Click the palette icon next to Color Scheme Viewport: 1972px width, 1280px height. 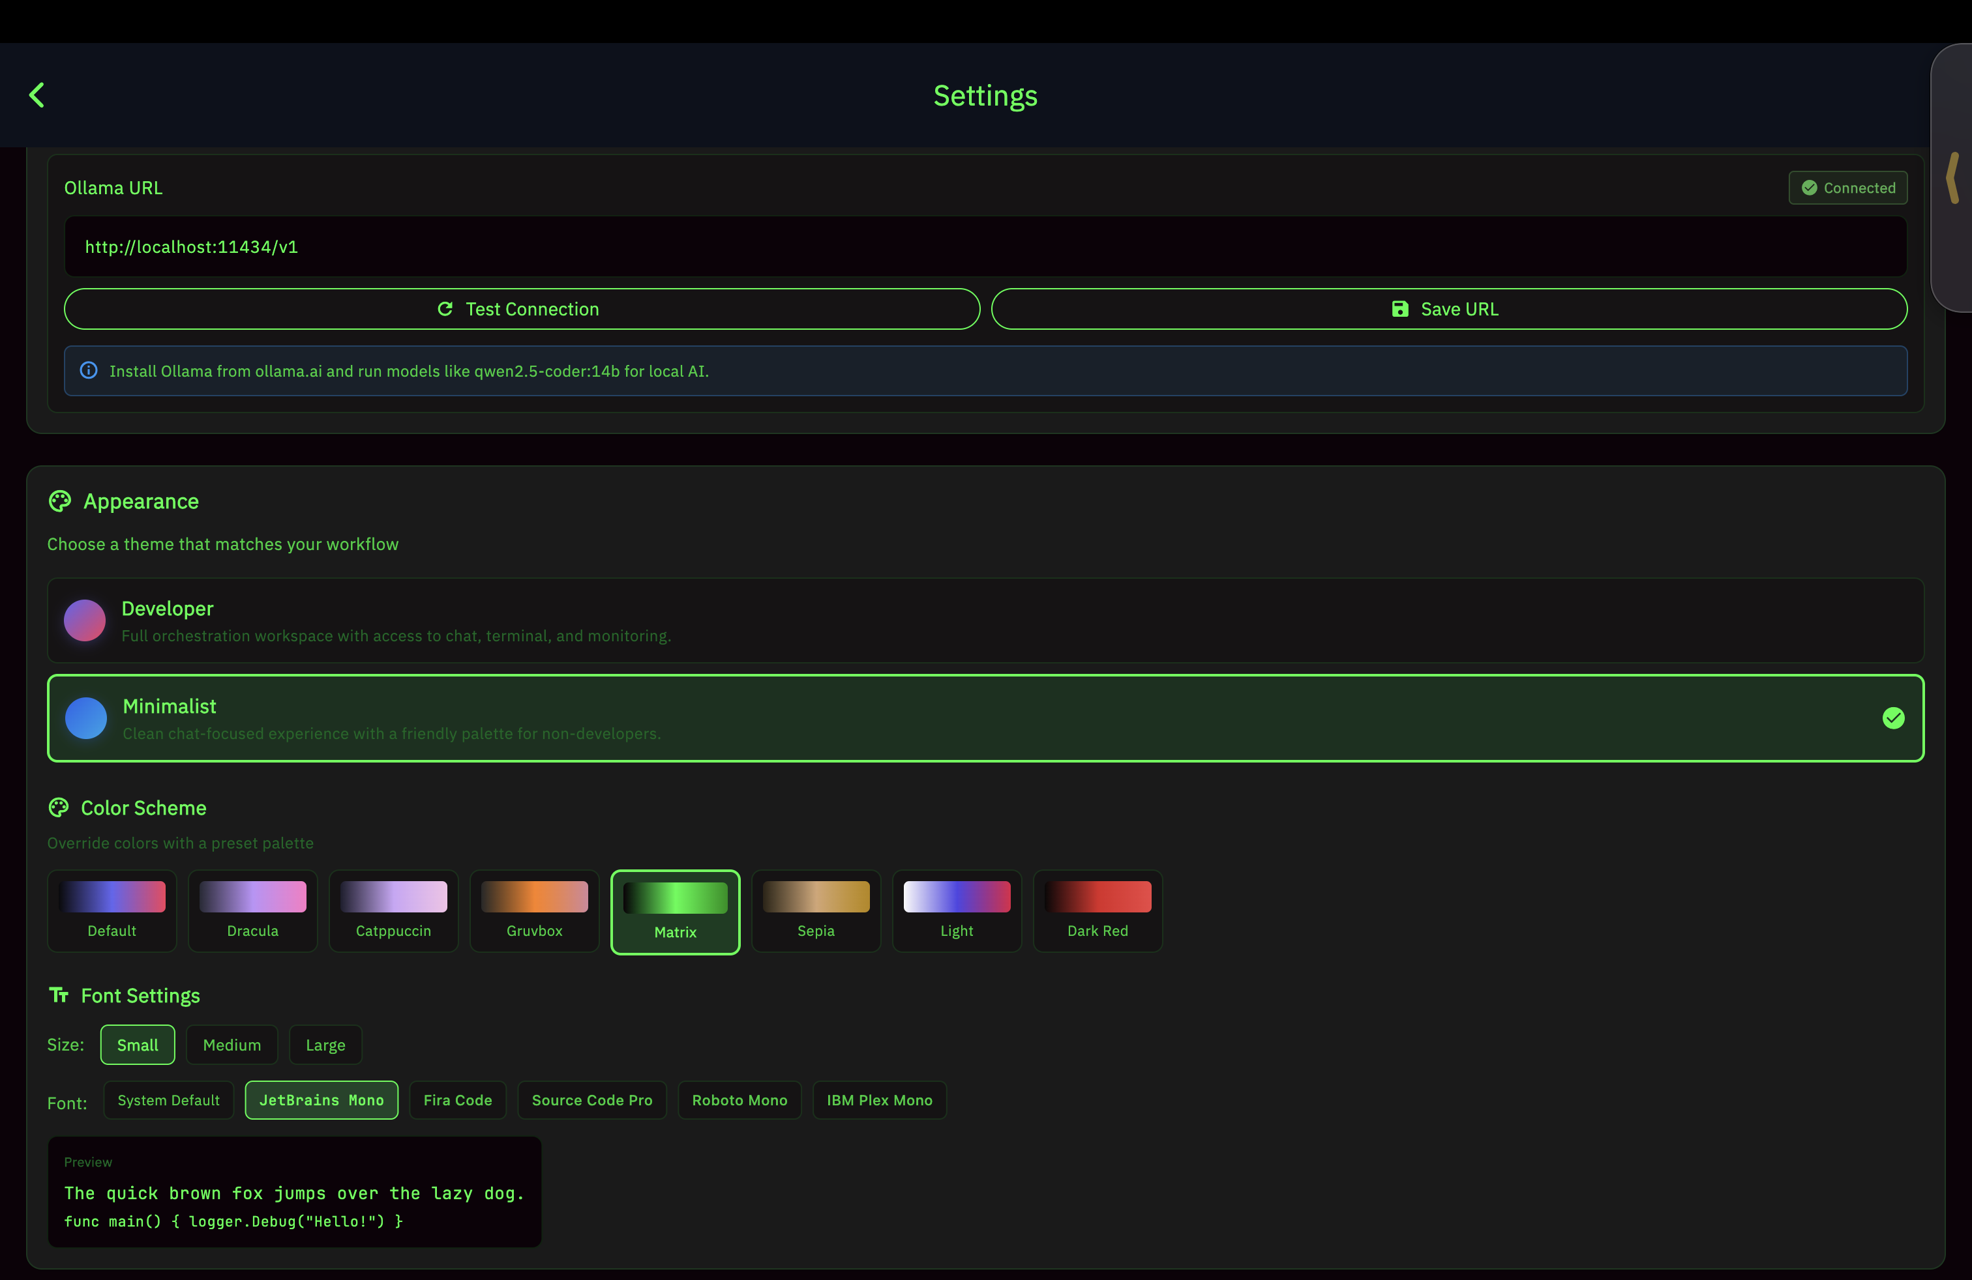59,807
